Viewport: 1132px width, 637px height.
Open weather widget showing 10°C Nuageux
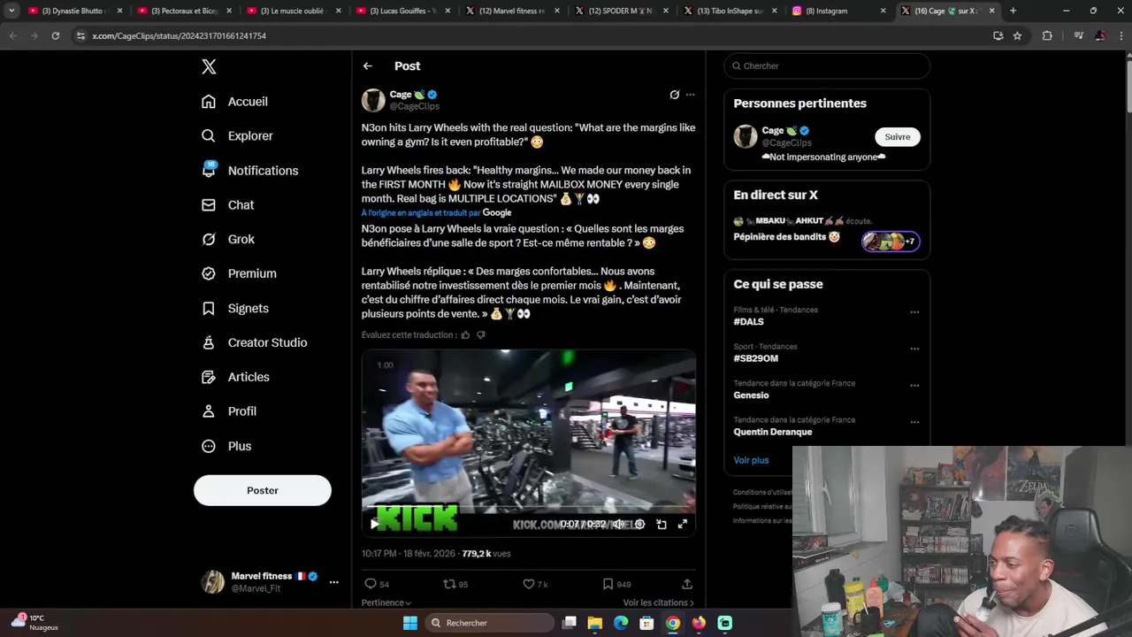tap(35, 622)
